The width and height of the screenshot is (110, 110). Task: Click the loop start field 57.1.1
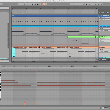coord(76,4)
